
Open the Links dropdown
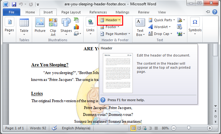coord(90,27)
